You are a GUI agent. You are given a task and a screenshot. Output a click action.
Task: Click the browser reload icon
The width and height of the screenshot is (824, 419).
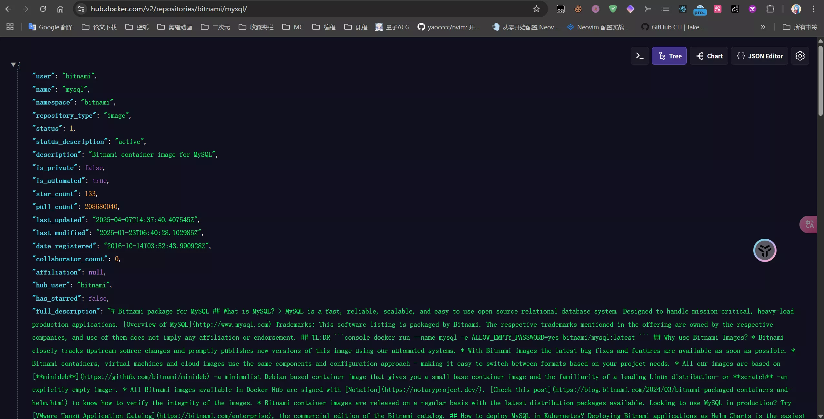tap(43, 9)
